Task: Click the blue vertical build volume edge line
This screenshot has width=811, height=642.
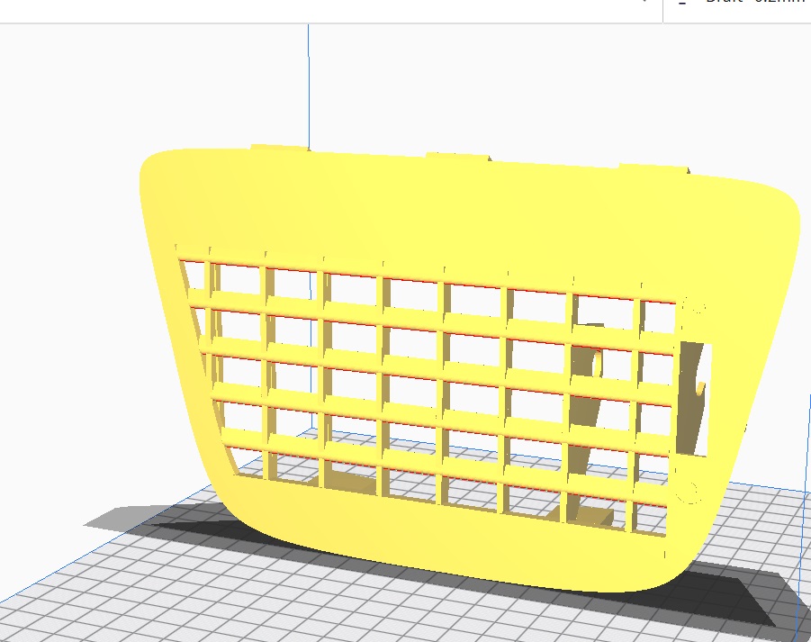Action: [x=309, y=81]
